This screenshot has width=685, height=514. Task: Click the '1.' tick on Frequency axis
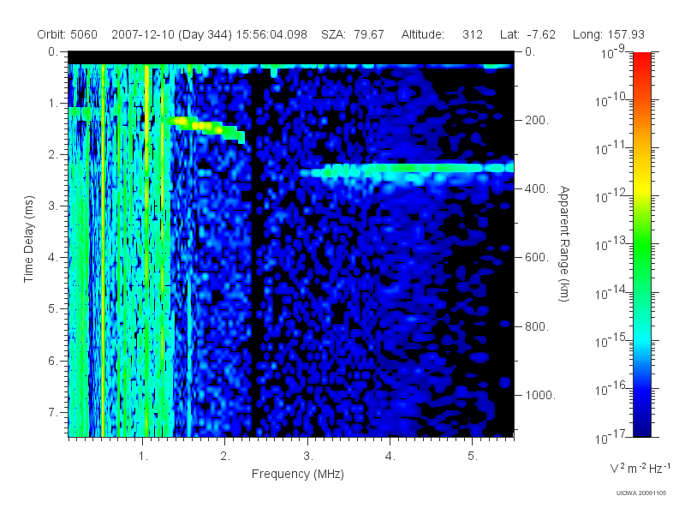coord(143,457)
